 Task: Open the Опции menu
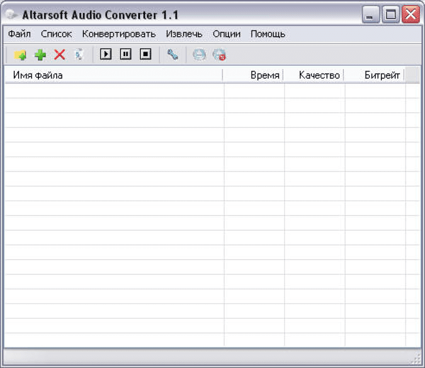click(x=227, y=34)
